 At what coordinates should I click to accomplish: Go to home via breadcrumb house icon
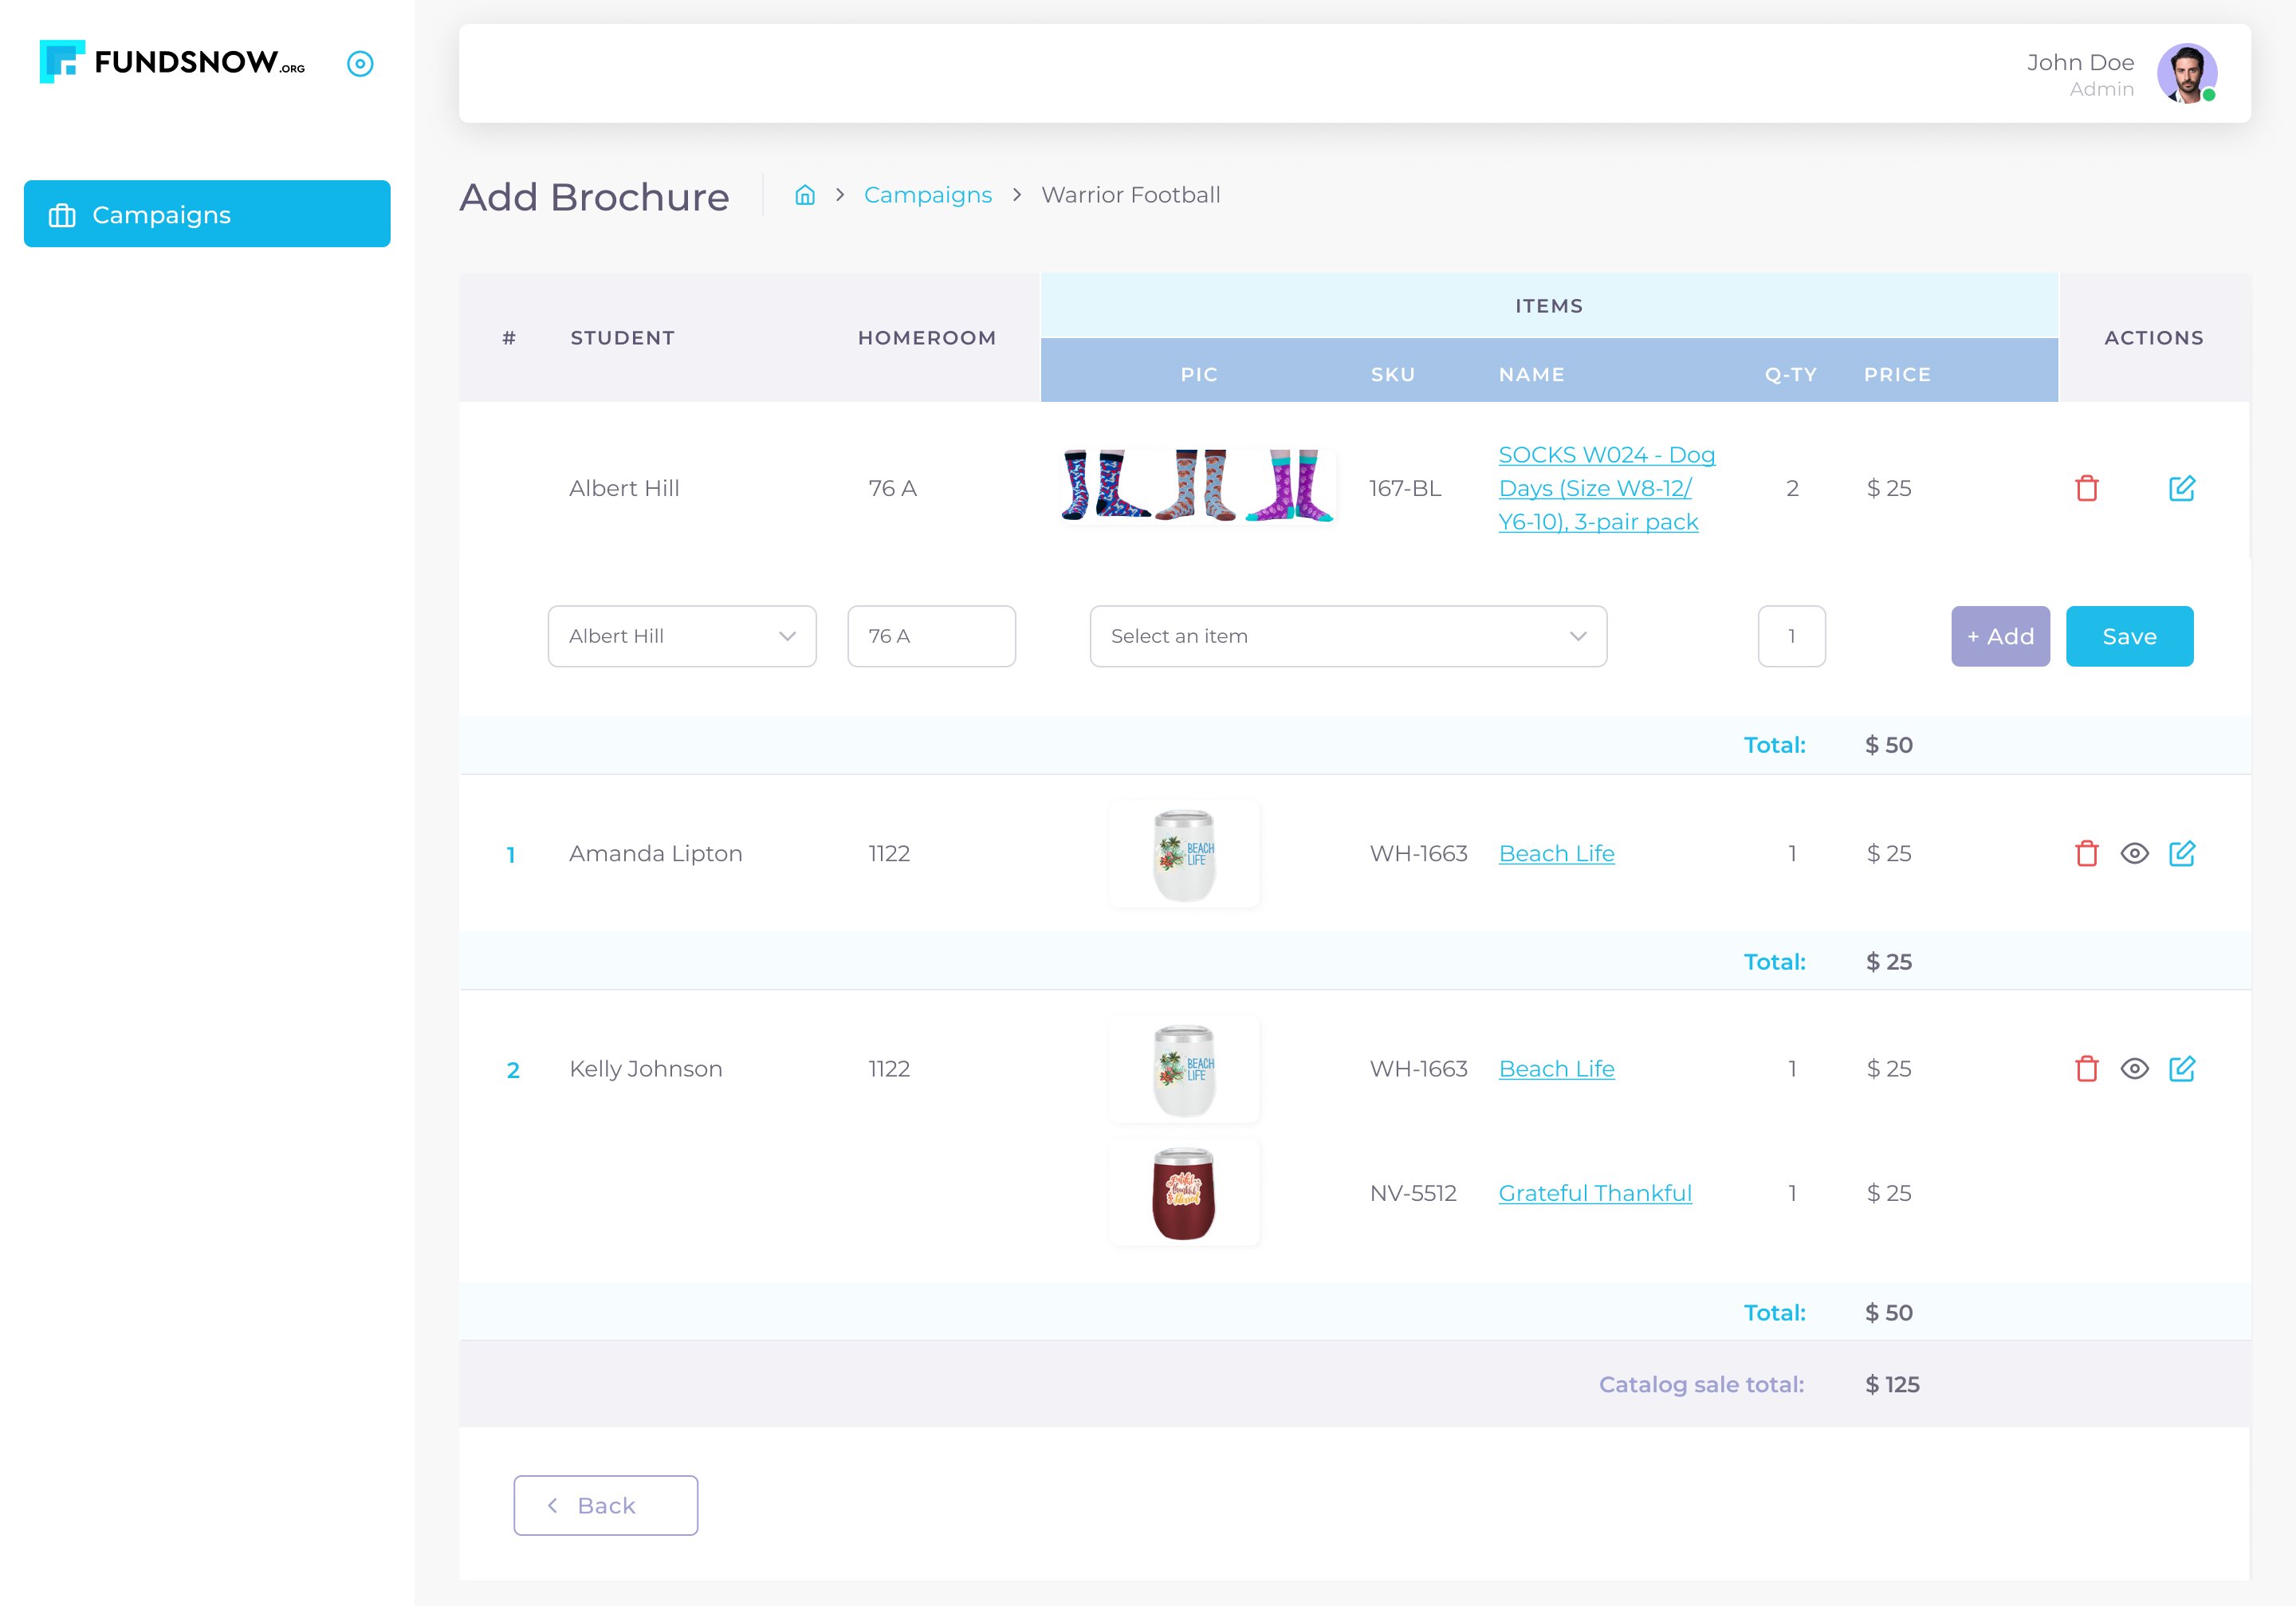tap(804, 195)
